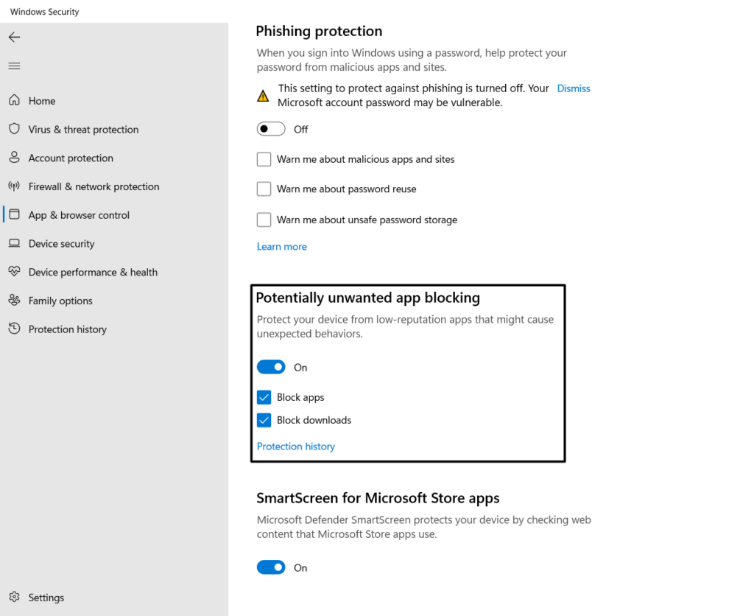Click the Settings gear icon
The image size is (754, 616).
(x=14, y=598)
